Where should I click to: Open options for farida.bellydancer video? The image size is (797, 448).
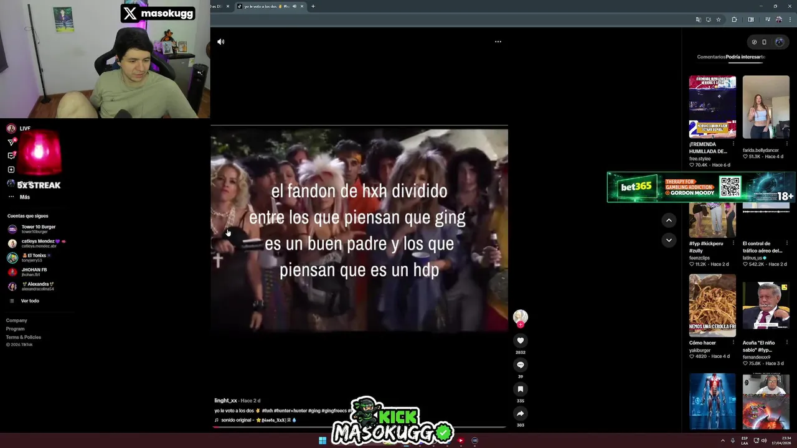[x=787, y=144]
